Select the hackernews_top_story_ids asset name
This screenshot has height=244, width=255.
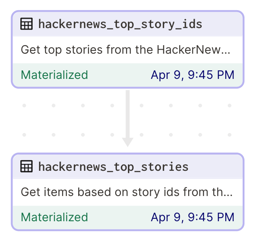pos(120,24)
